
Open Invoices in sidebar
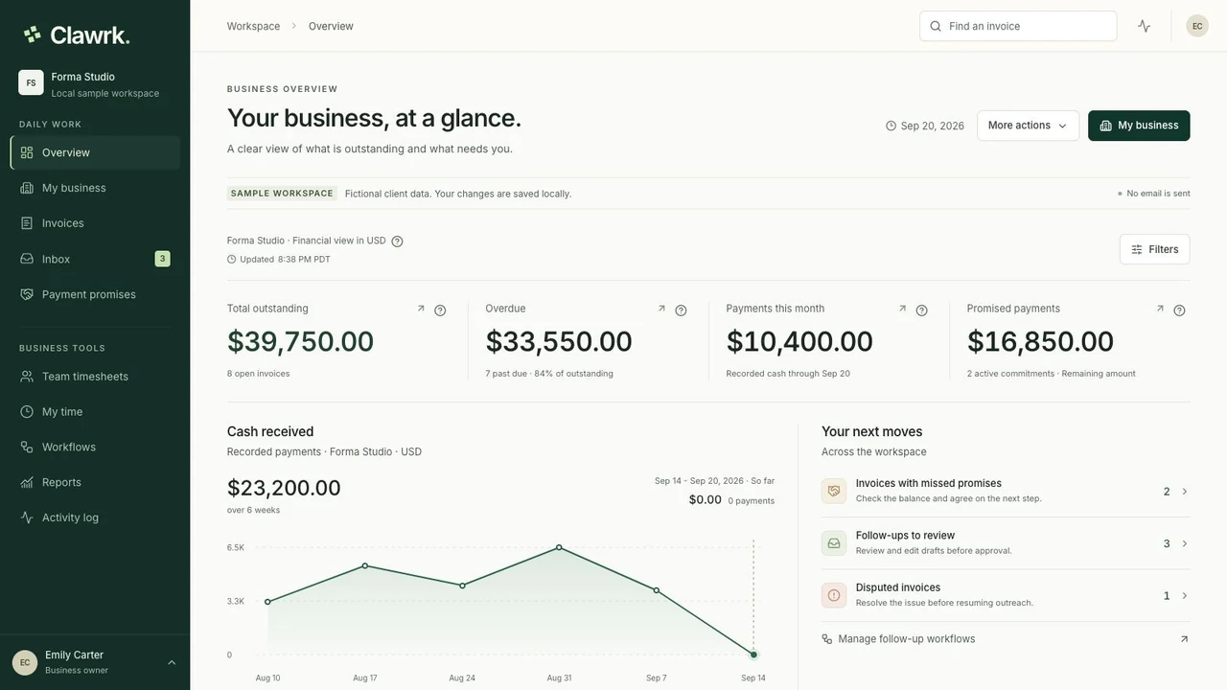click(x=95, y=223)
